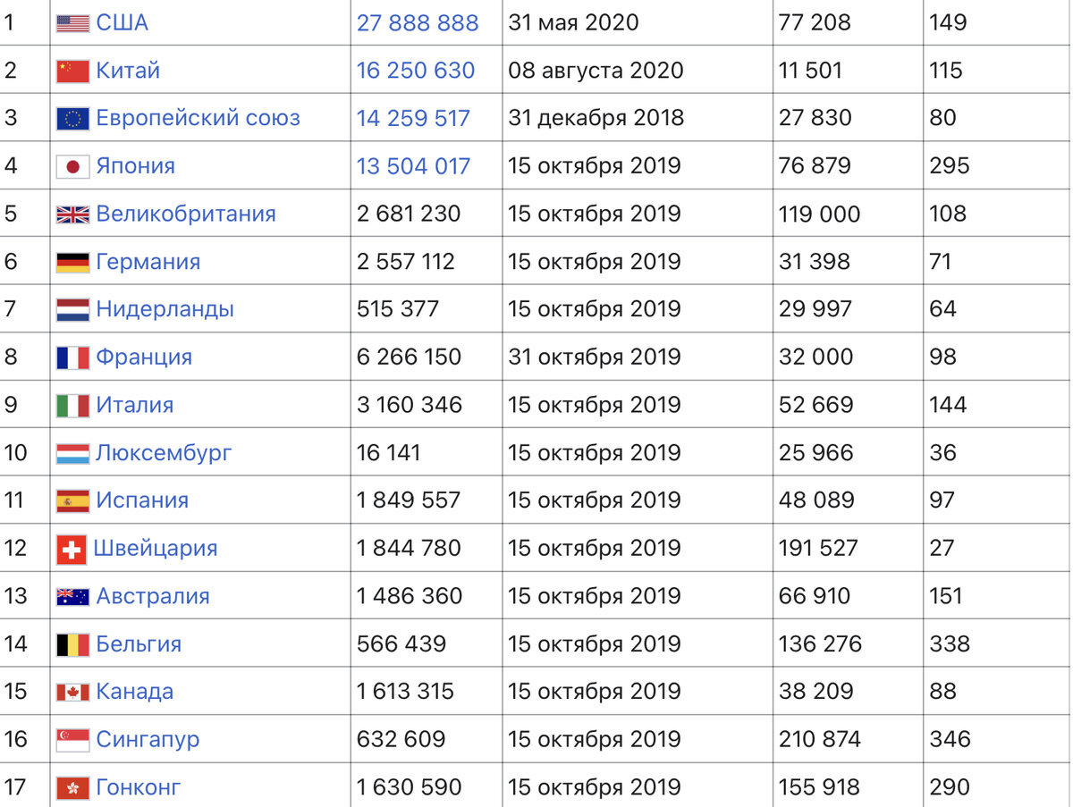
Task: Open the Нидерланды country link
Action: coord(165,309)
